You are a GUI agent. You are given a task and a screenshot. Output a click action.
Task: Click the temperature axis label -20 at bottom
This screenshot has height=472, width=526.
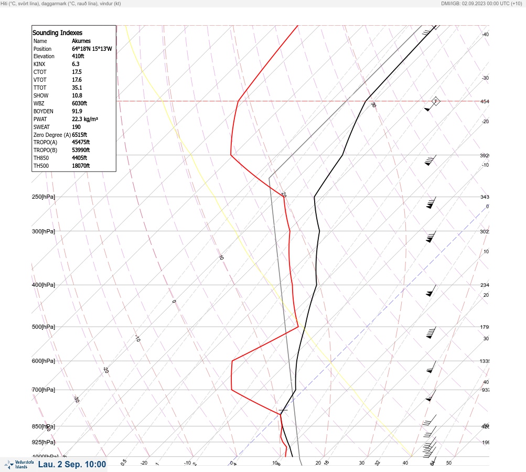pos(144,463)
